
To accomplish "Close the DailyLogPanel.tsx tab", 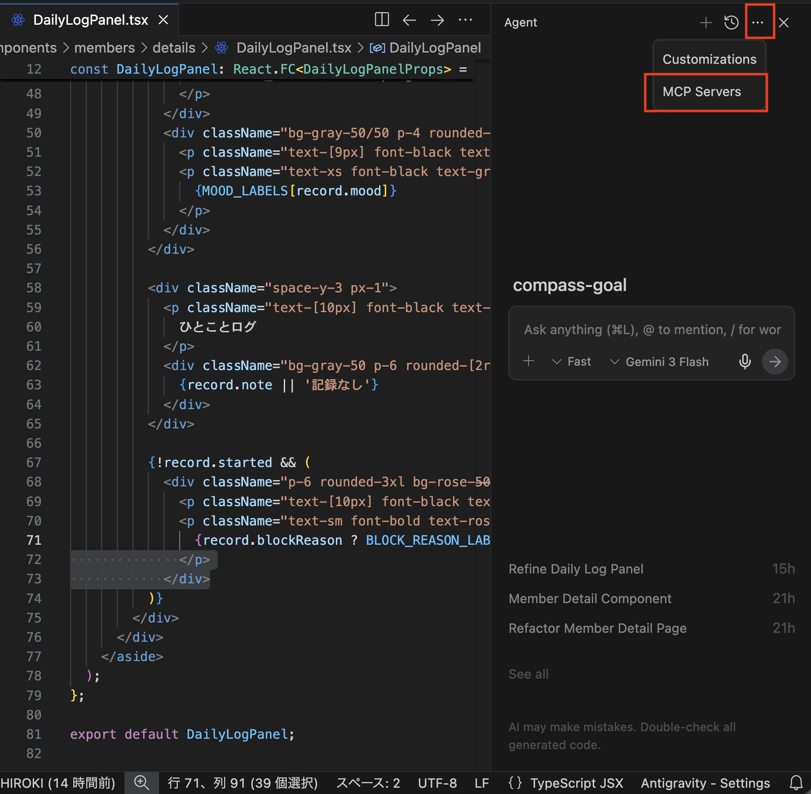I will (x=163, y=20).
